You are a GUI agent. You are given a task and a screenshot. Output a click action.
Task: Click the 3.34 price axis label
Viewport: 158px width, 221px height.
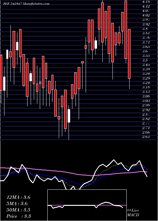pyautogui.click(x=146, y=74)
